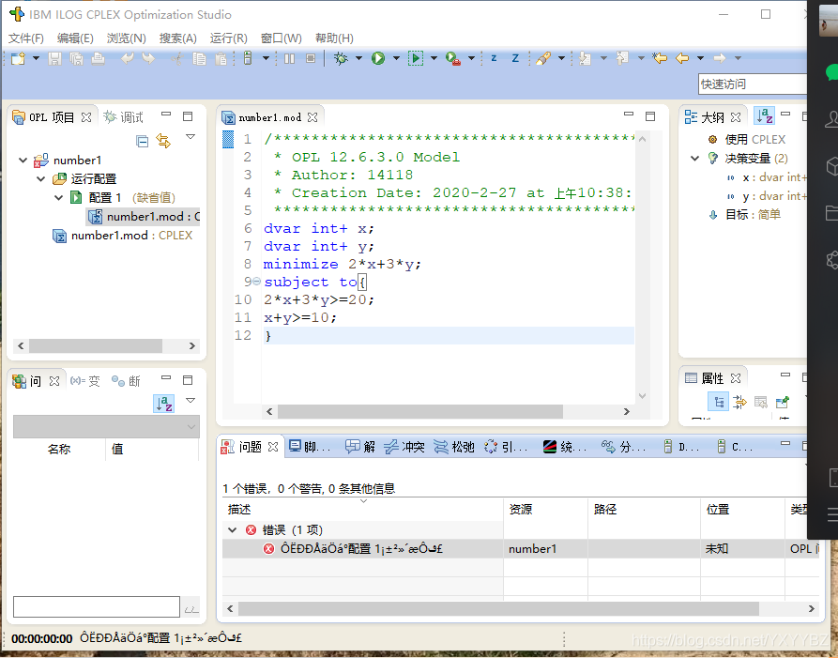Click the pin icon in Properties panel

pos(782,402)
